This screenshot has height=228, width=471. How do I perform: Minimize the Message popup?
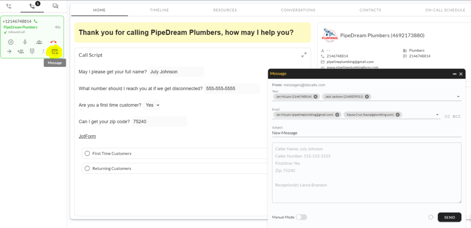455,74
